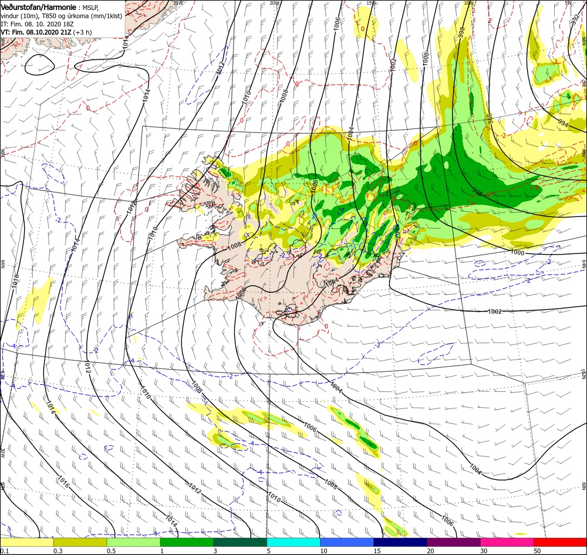Screen dimensions: 587x555
Task: Click the '15W' longitude label
Action: coord(371,3)
